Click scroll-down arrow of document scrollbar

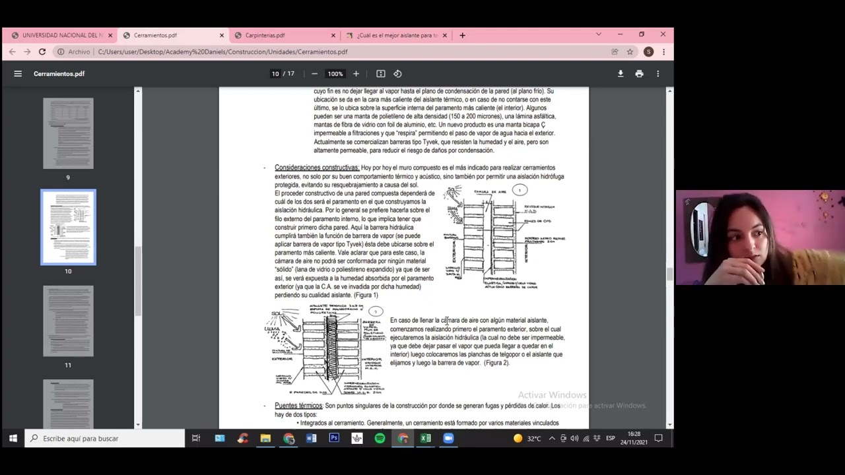tap(669, 425)
